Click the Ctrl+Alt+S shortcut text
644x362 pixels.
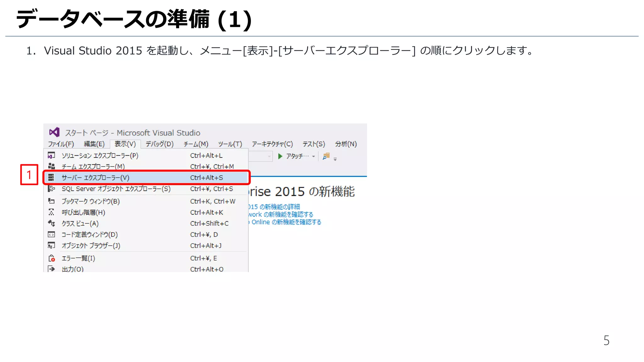click(x=207, y=178)
